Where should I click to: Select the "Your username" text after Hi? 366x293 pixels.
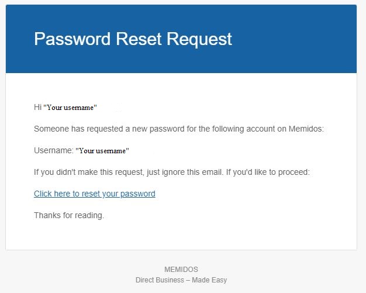pyautogui.click(x=70, y=108)
